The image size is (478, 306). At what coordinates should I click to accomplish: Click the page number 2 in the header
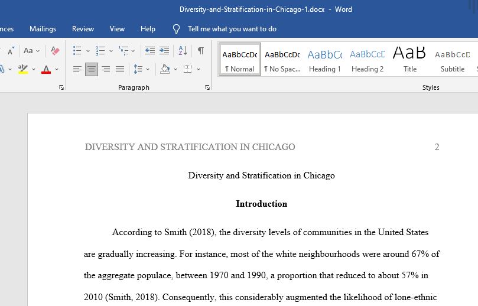coord(437,147)
